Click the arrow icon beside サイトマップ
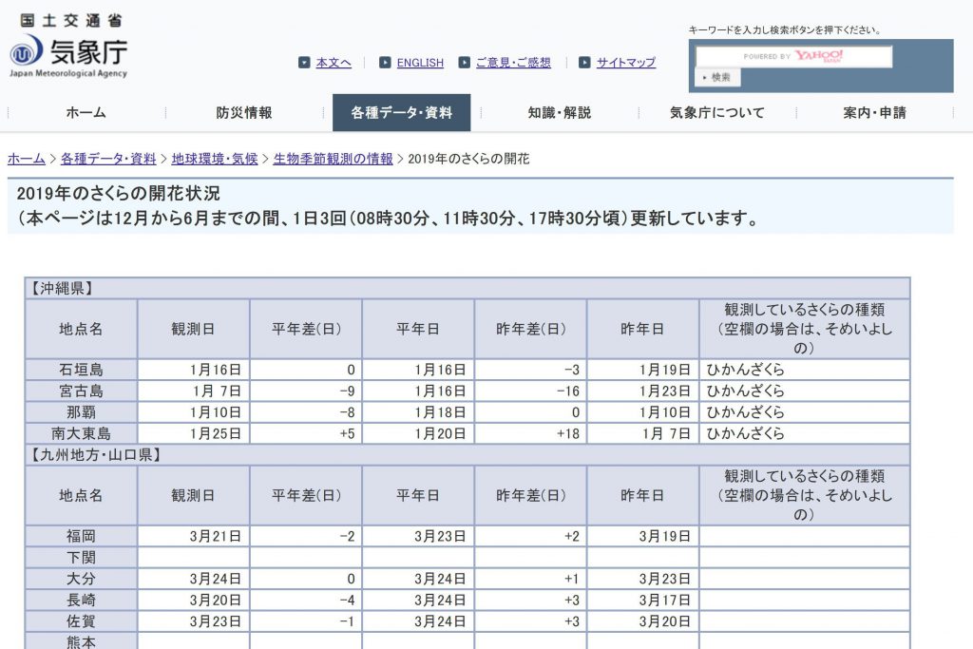 click(584, 63)
